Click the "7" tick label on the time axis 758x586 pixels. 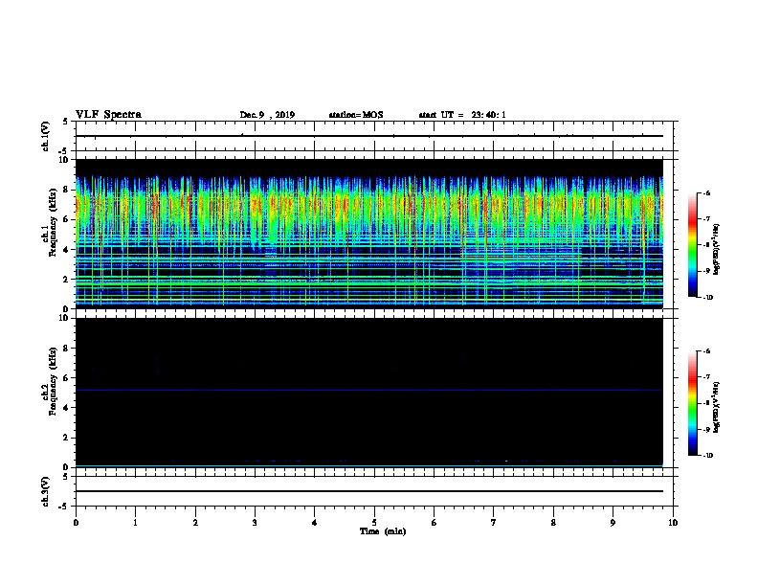coord(494,523)
